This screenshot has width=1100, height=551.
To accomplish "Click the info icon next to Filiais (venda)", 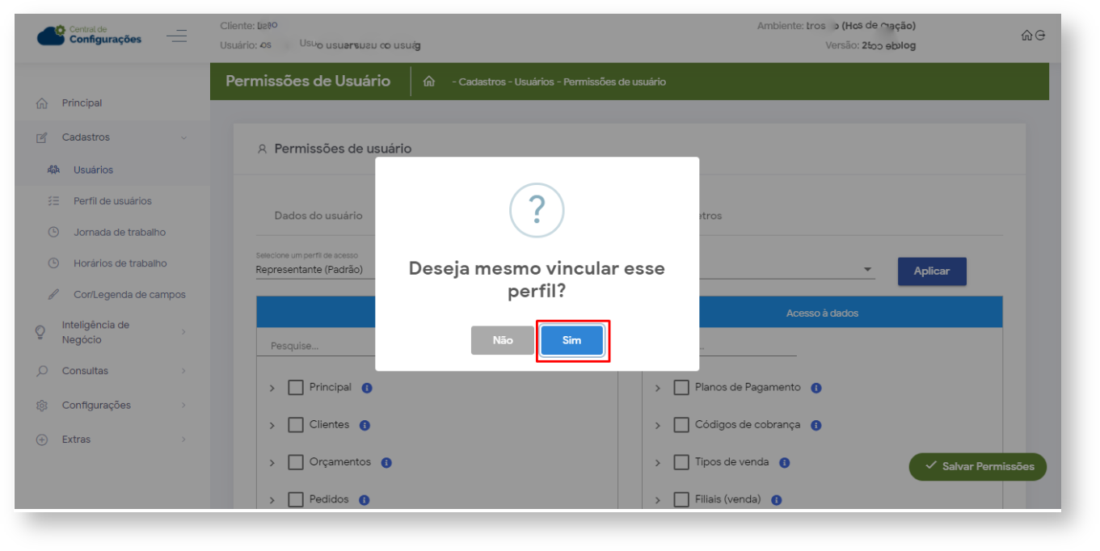I will [777, 500].
